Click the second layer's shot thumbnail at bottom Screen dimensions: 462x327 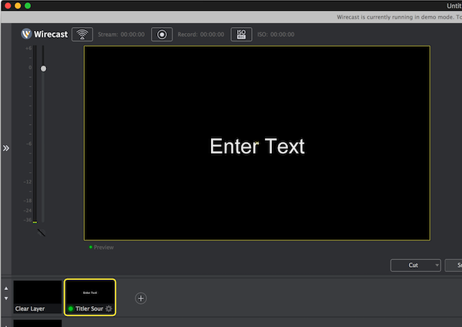tap(38, 323)
